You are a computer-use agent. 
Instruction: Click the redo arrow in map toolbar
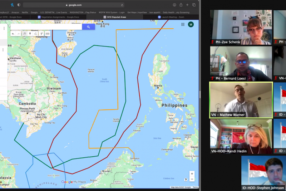click(19, 34)
